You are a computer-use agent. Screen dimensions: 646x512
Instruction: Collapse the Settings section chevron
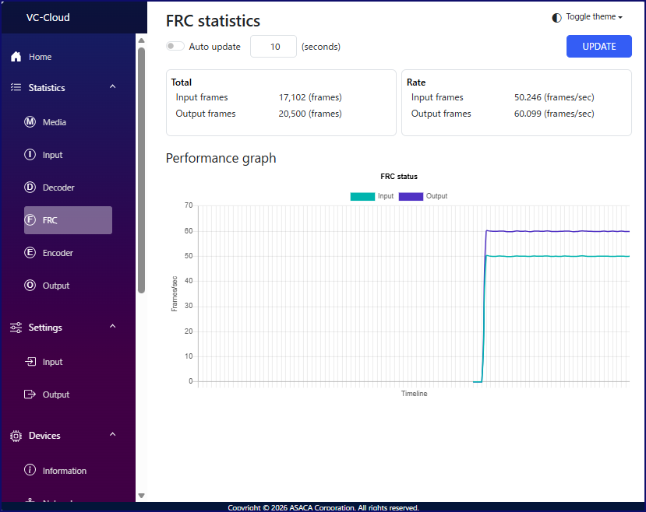pyautogui.click(x=113, y=327)
